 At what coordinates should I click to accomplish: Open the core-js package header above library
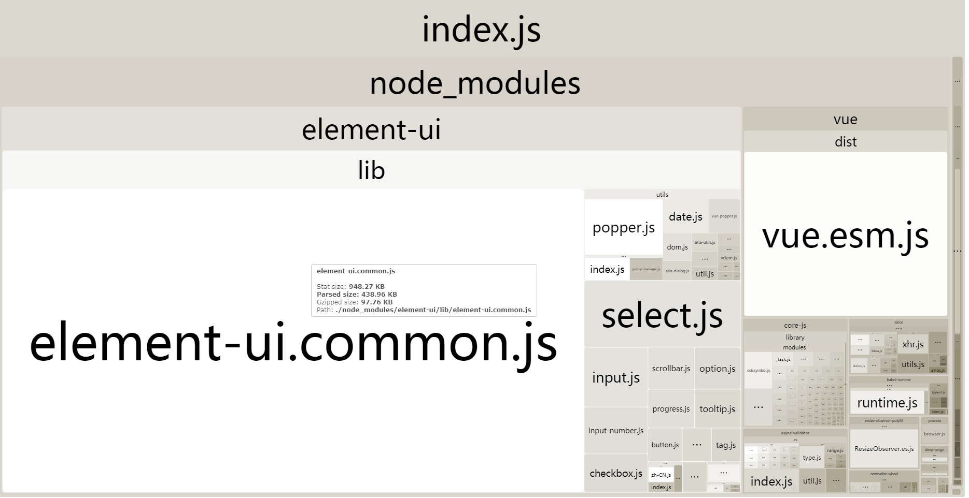tap(795, 326)
